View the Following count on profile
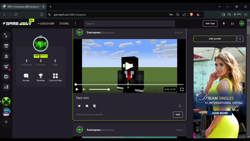Image resolution: width=250 pixels, height=141 pixels. tap(26, 62)
